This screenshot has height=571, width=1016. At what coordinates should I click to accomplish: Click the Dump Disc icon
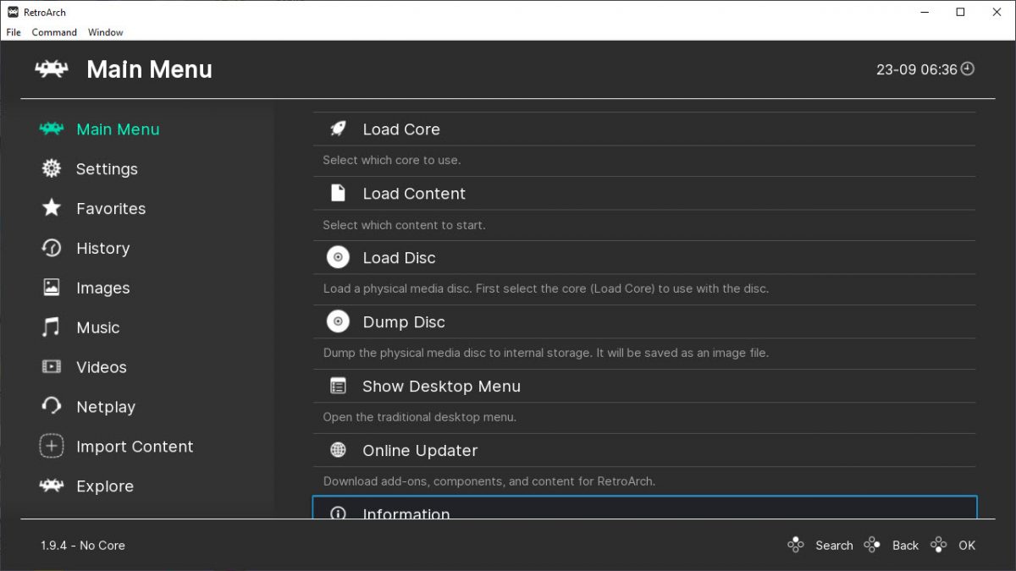(338, 321)
